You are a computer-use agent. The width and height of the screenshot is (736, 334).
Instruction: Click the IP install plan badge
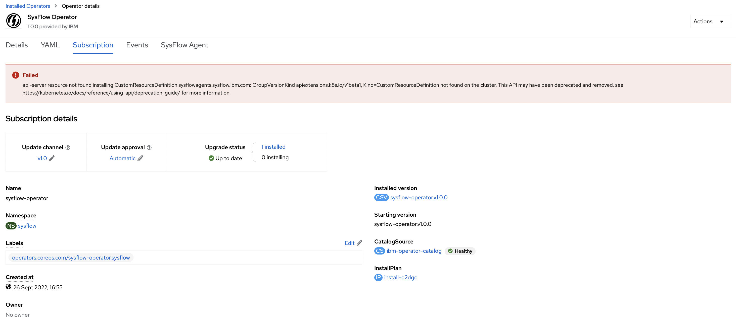[x=378, y=278]
